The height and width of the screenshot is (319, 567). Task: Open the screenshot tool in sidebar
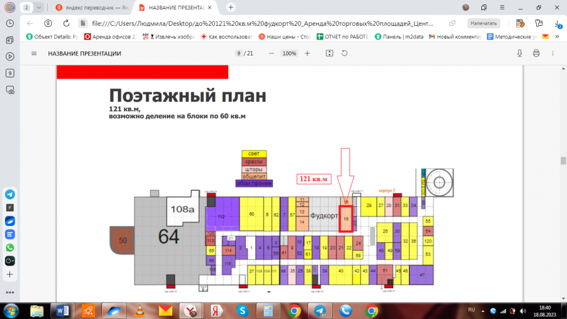tap(9, 90)
